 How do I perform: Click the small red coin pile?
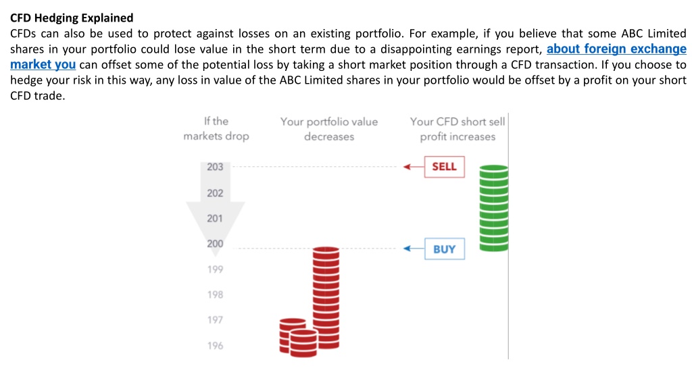(298, 338)
